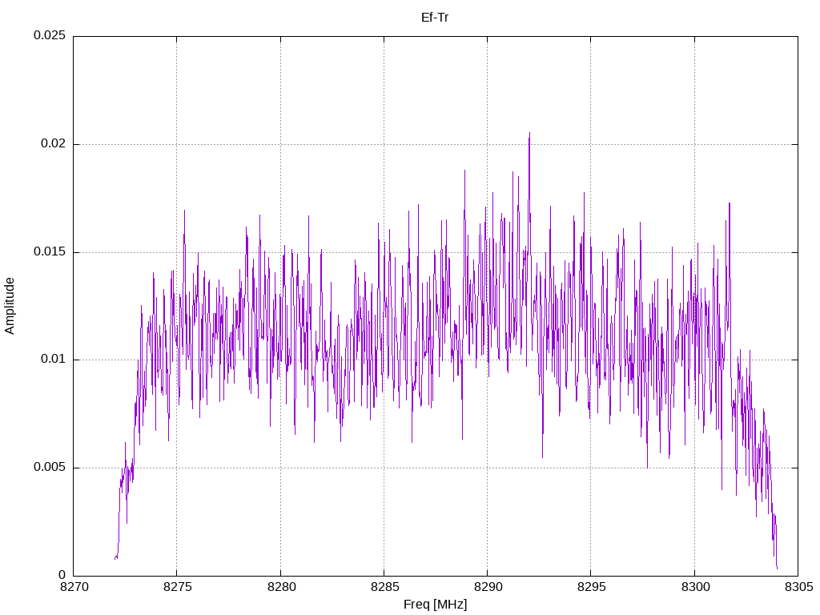Select the Freq [MHz] x-axis label
Screen dimensions: 820x615
tap(435, 605)
